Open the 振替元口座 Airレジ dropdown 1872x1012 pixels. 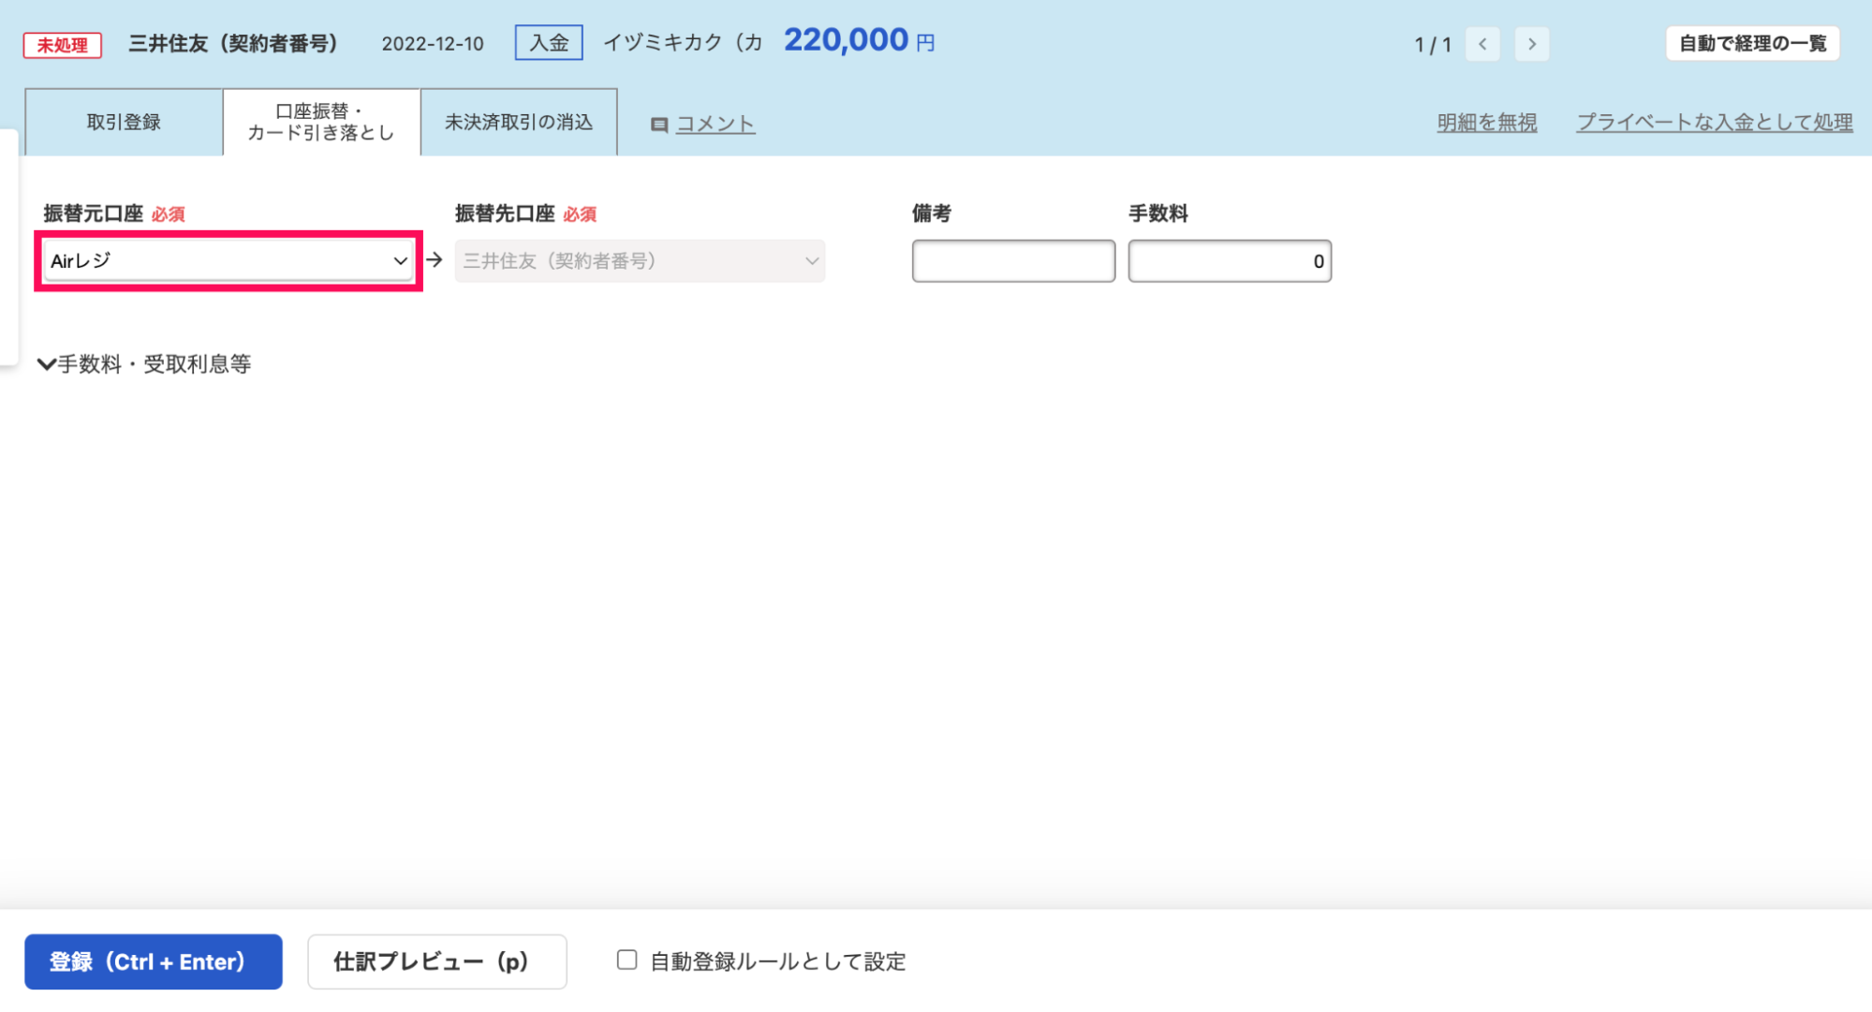coord(228,261)
